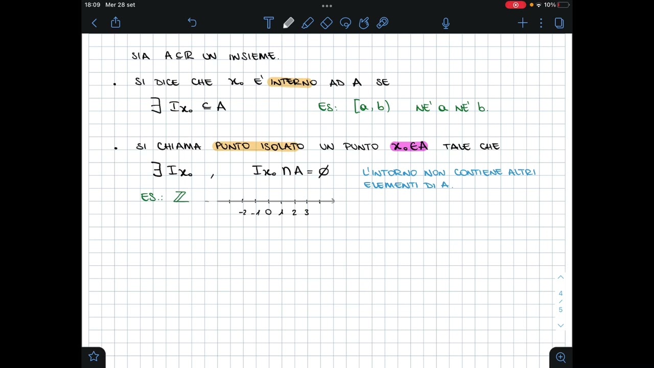Tap the clock showing 18:09
654x368 pixels.
(x=92, y=5)
